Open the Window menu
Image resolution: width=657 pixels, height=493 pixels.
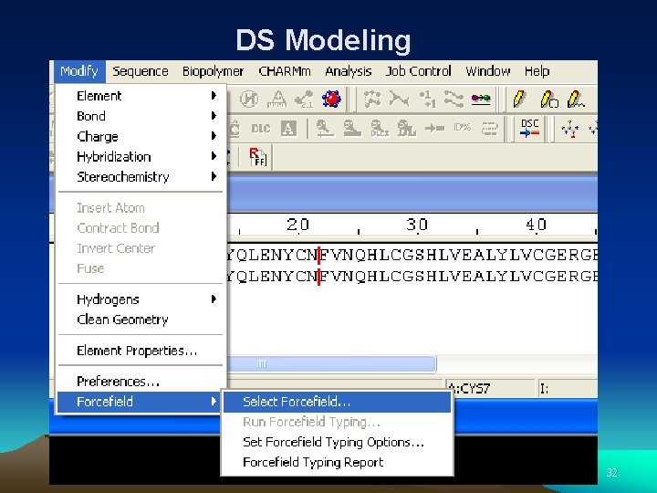tap(487, 71)
